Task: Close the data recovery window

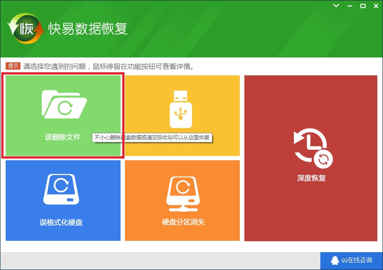Action: [x=375, y=6]
